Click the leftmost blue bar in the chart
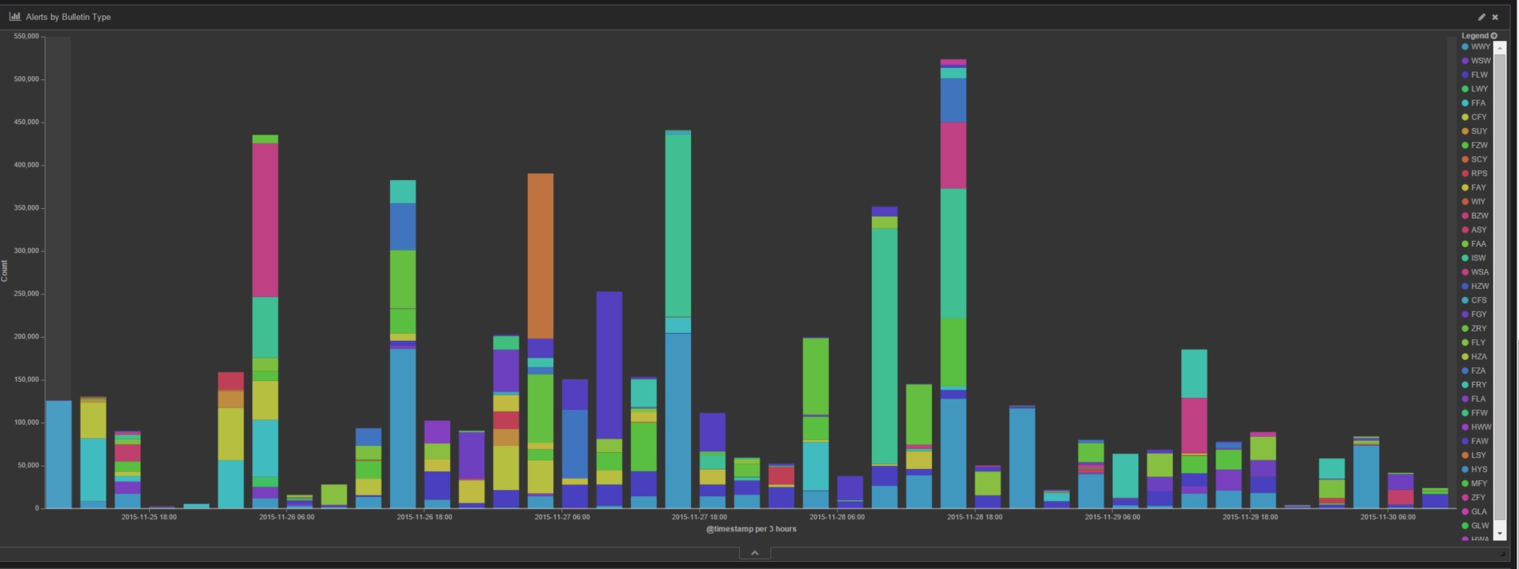The width and height of the screenshot is (1519, 569). click(58, 454)
